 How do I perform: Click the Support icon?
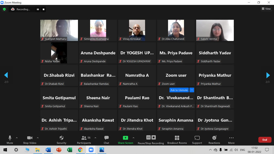click(197, 138)
